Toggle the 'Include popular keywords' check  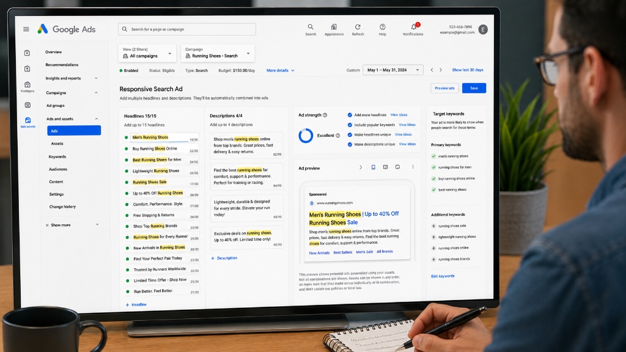350,125
